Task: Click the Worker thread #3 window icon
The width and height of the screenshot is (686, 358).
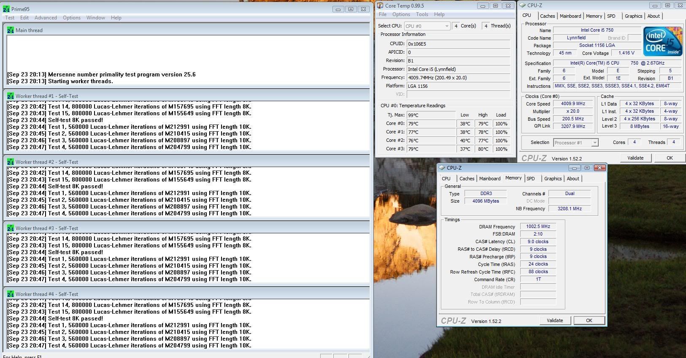Action: 10,228
